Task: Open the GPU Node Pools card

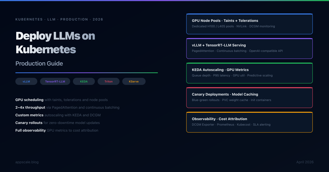Action: [x=249, y=24]
